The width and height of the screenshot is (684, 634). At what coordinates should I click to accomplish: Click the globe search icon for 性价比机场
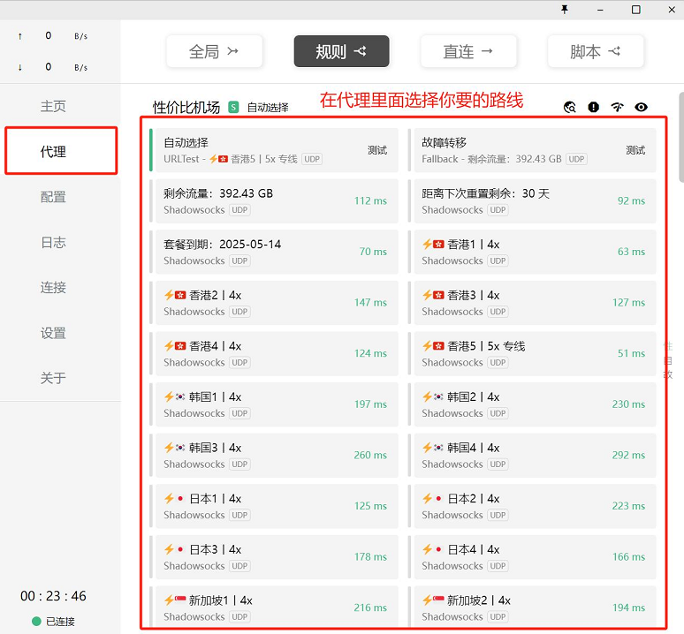570,107
